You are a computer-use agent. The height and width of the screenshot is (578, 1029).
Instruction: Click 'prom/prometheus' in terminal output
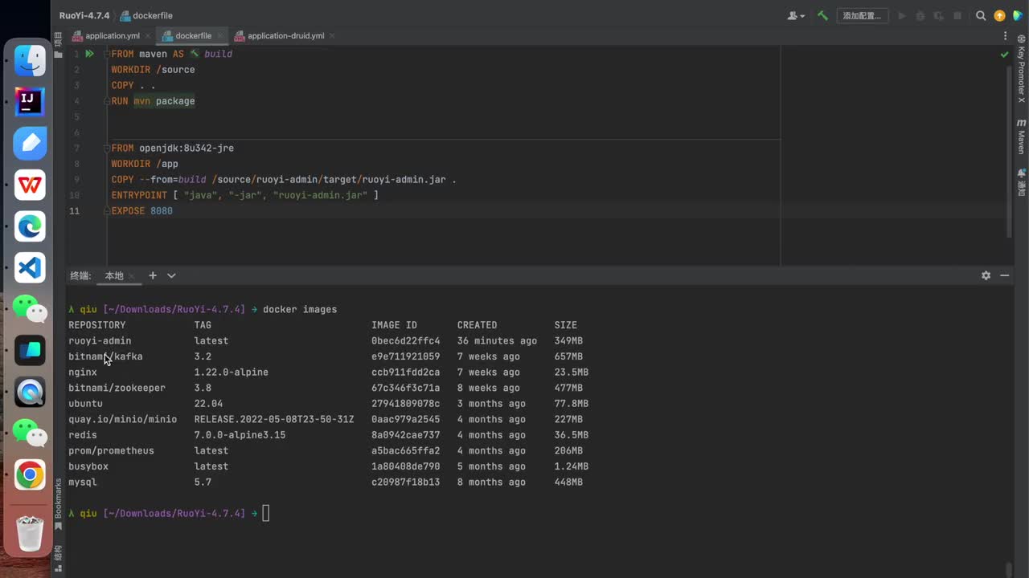pos(111,450)
